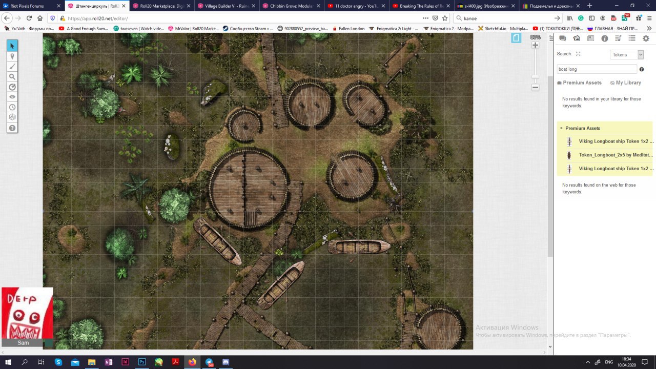656x369 pixels.
Task: Open the Compendium info tab
Action: 604,38
